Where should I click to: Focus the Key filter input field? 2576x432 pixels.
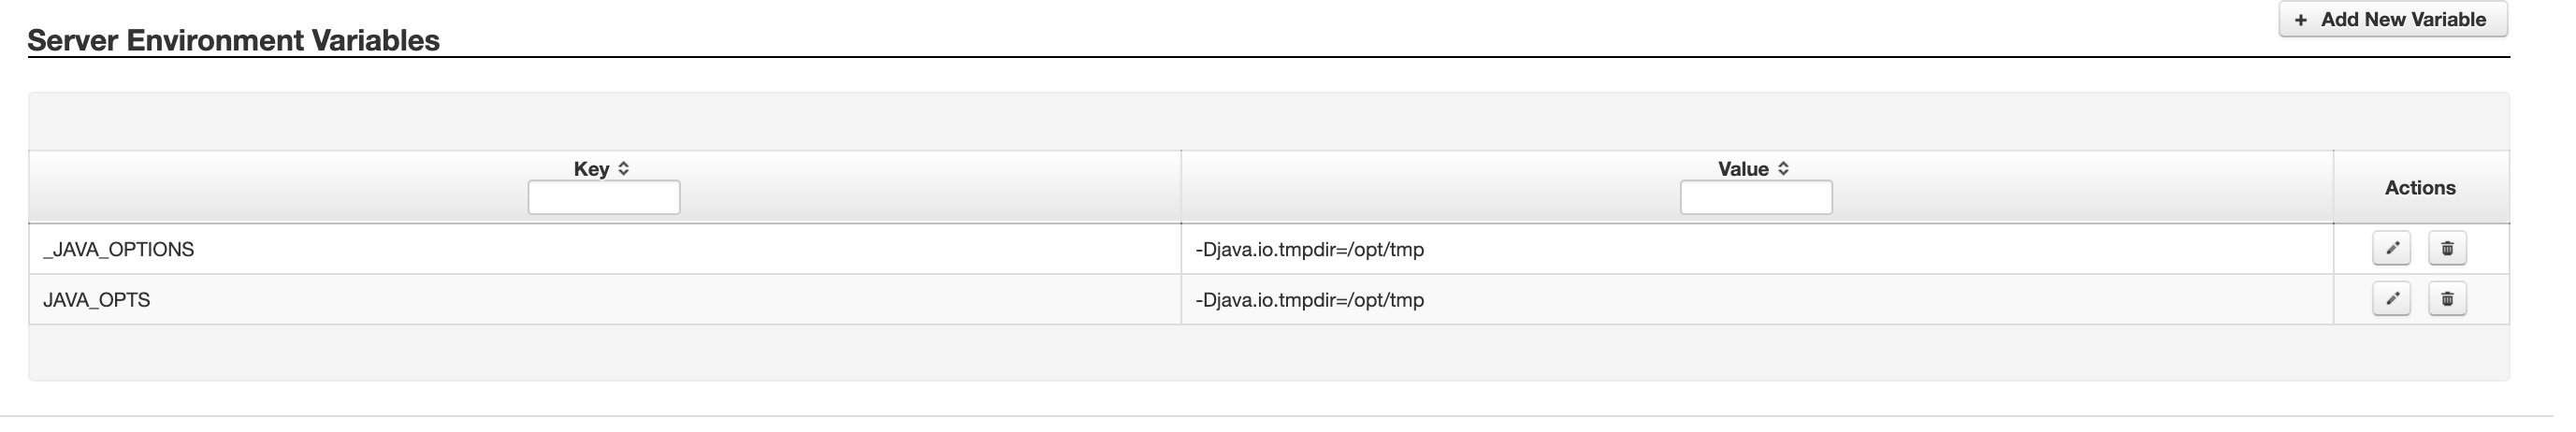tap(604, 197)
